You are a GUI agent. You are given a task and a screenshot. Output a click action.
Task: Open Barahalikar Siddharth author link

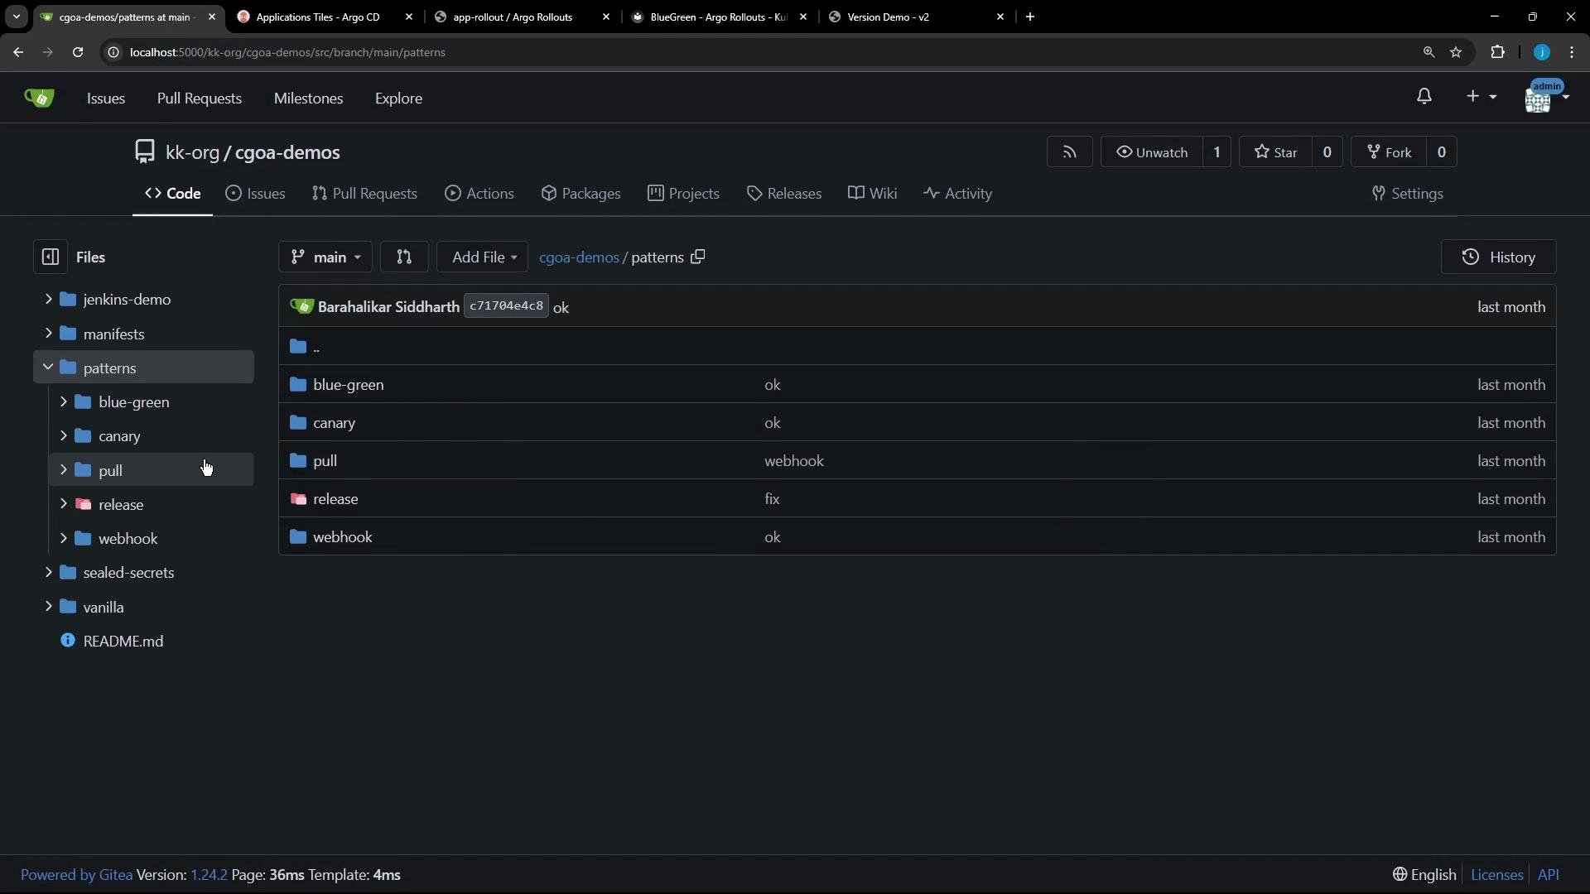[388, 307]
